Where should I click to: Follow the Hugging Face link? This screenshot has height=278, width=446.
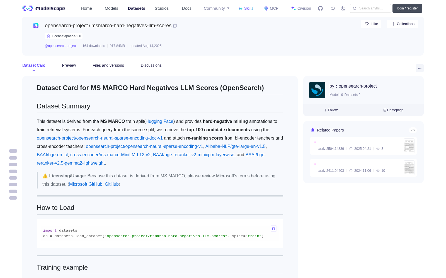point(159,121)
